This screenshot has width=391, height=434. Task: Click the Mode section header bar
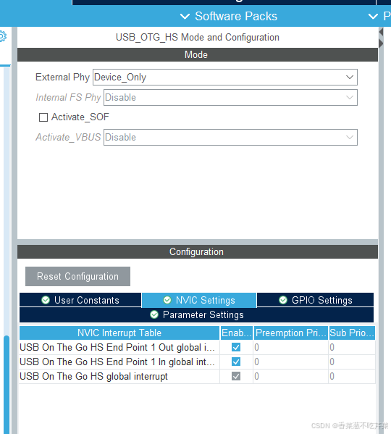click(198, 55)
